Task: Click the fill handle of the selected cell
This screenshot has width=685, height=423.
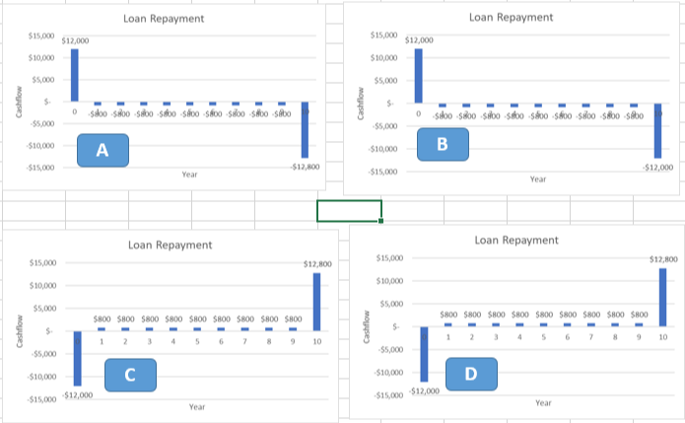Action: coord(381,221)
